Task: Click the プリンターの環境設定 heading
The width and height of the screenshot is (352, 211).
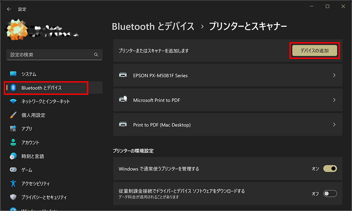Action: tap(133, 151)
